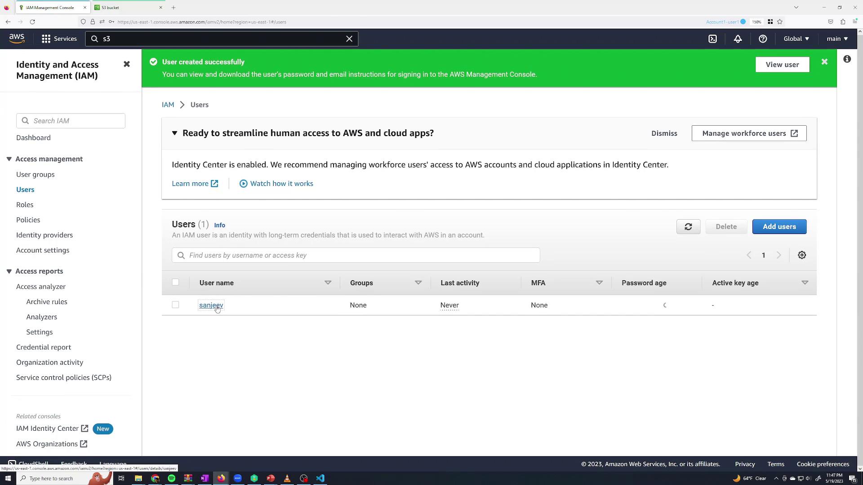The height and width of the screenshot is (485, 863).
Task: Dismiss the green success banner
Action: click(824, 62)
